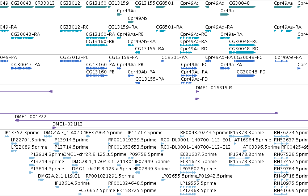Click the DME1-021I12 clone start marker

tap(54, 128)
